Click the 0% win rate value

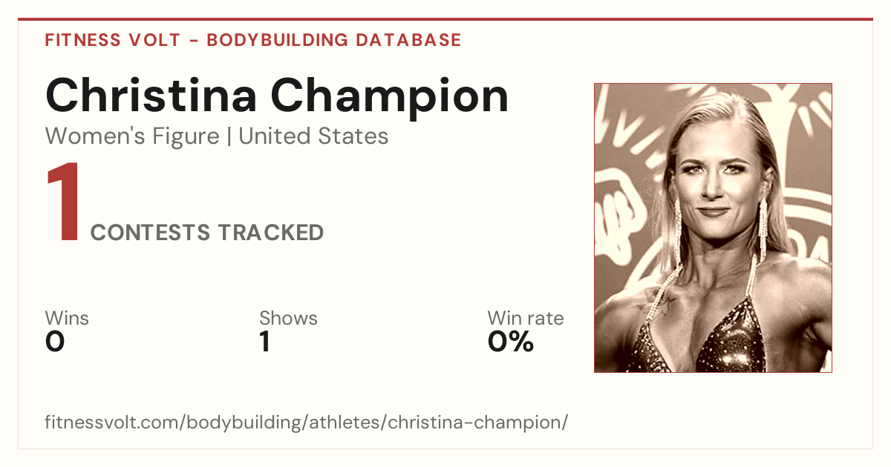(511, 342)
